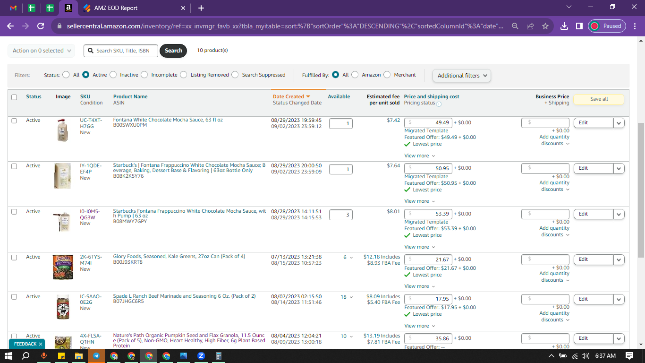Focus the Search SKU, Title, ISBN field
Image resolution: width=645 pixels, height=363 pixels.
(121, 51)
